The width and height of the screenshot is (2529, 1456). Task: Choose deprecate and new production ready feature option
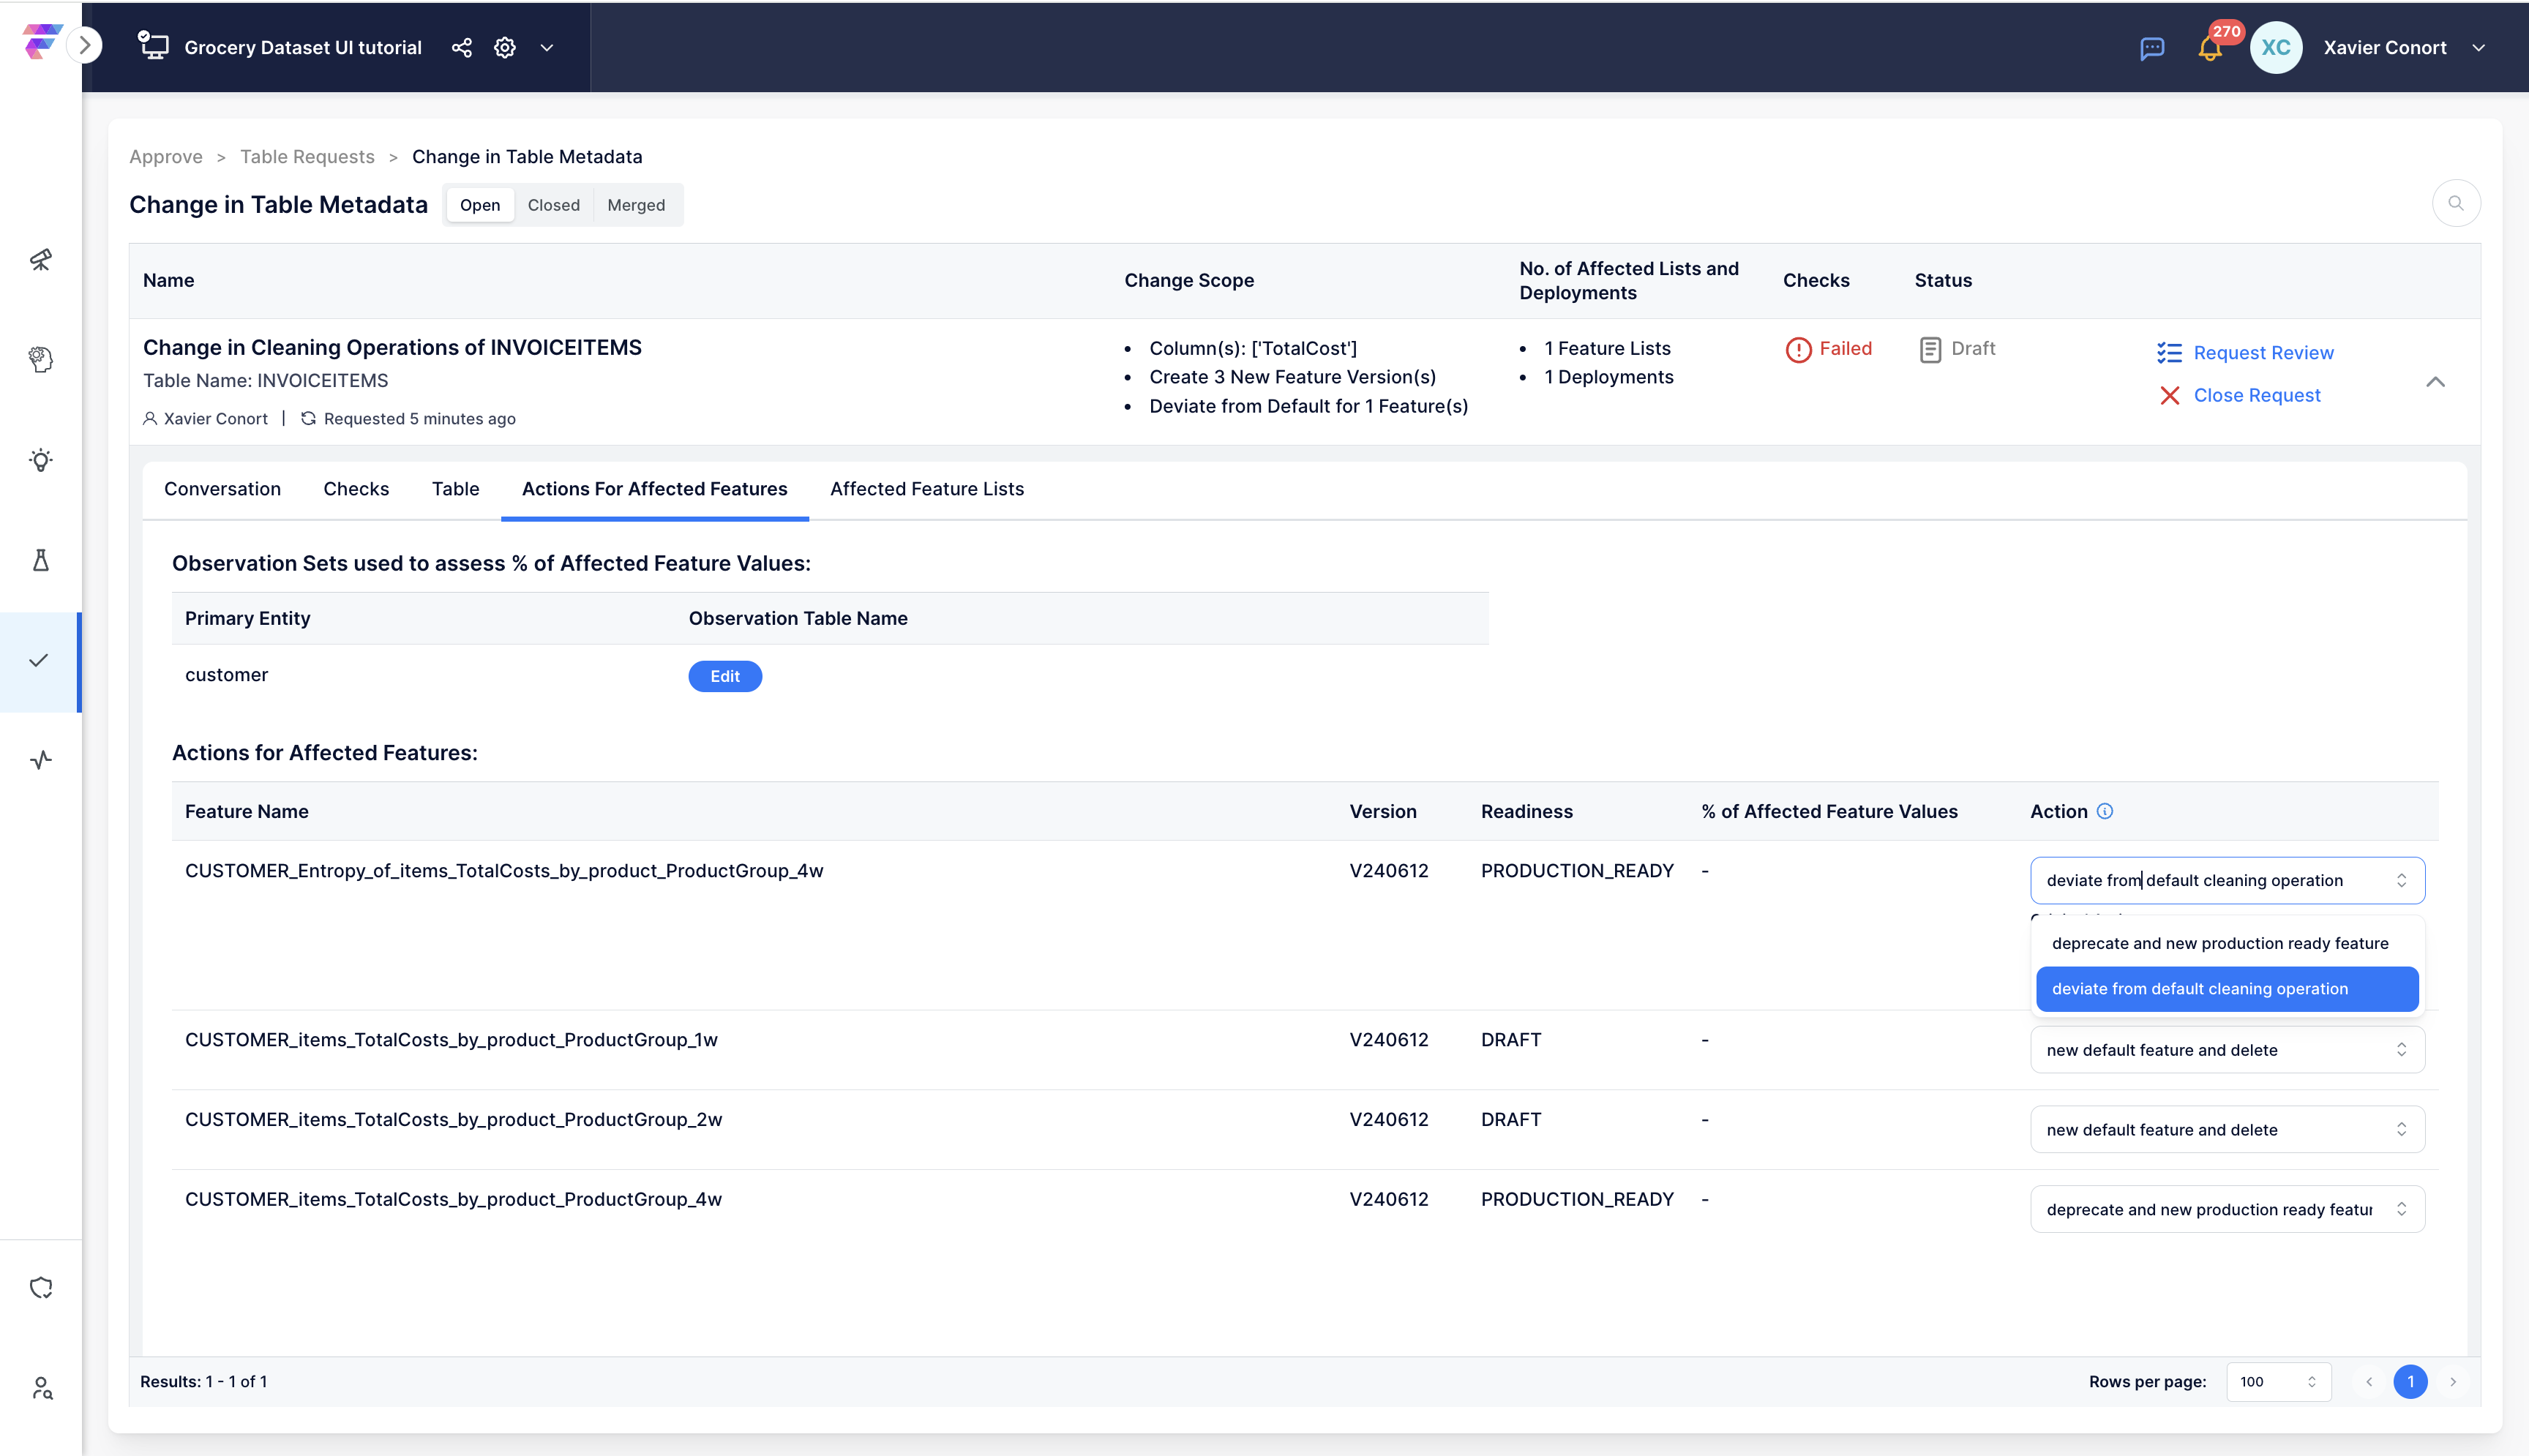(2227, 943)
